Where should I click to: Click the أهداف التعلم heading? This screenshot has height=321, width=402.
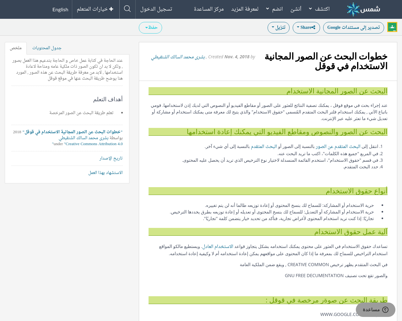(108, 99)
